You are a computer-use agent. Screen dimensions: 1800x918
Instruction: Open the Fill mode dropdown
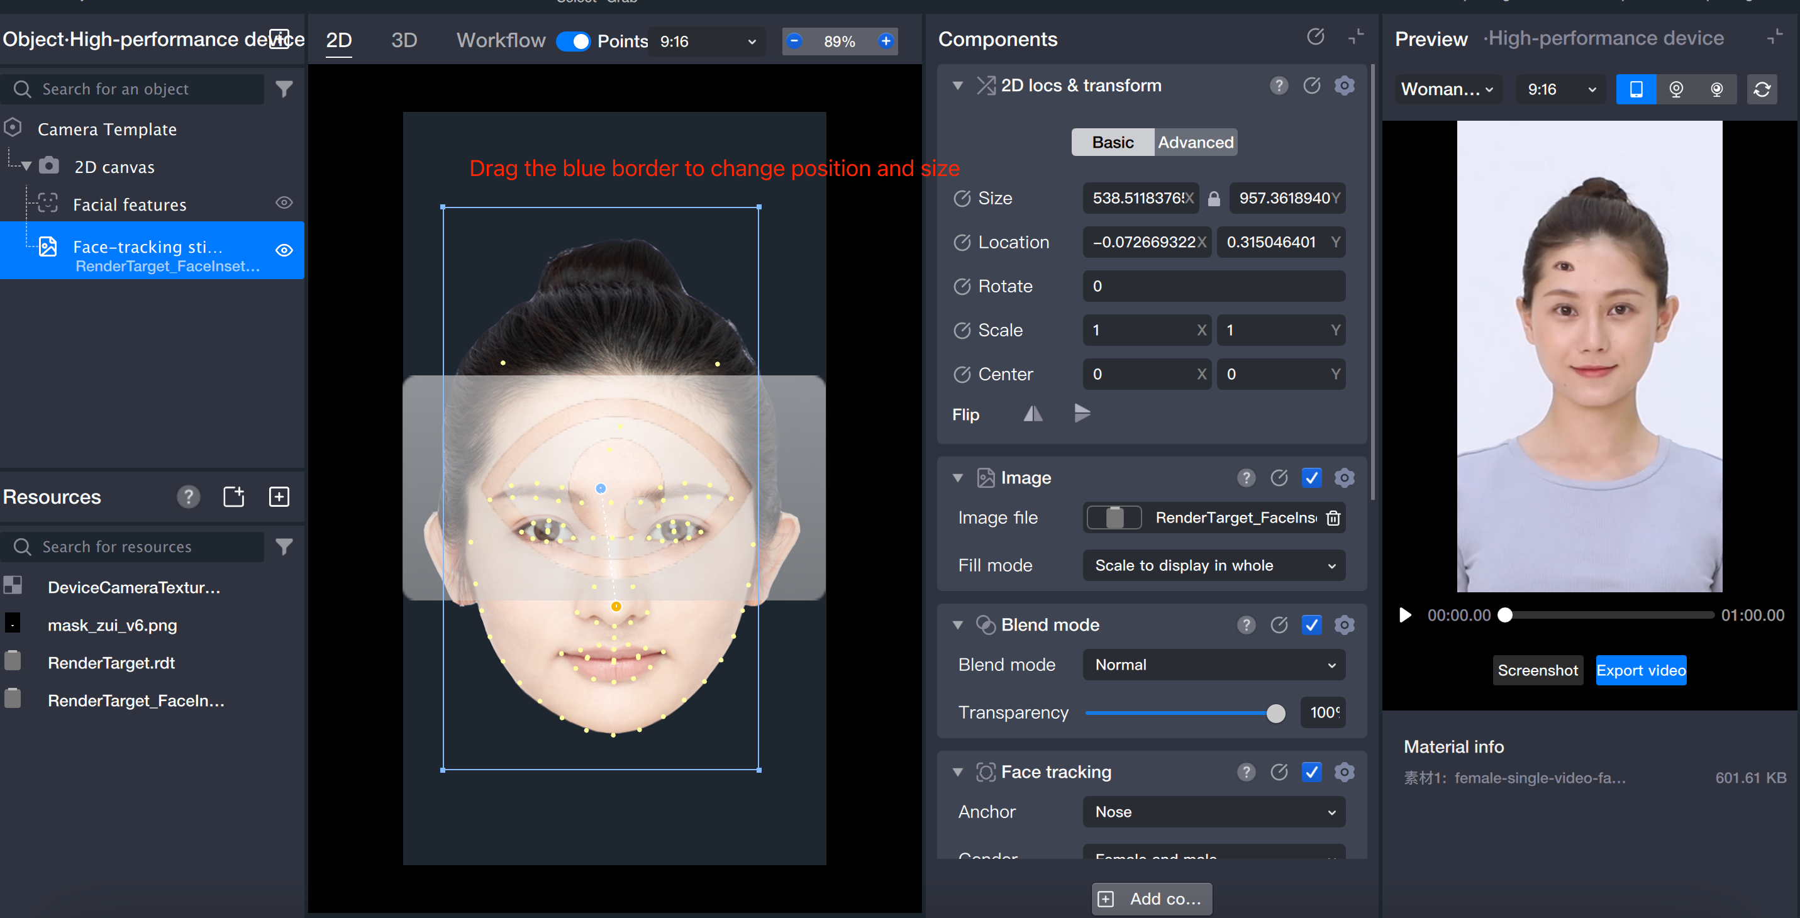click(1213, 565)
